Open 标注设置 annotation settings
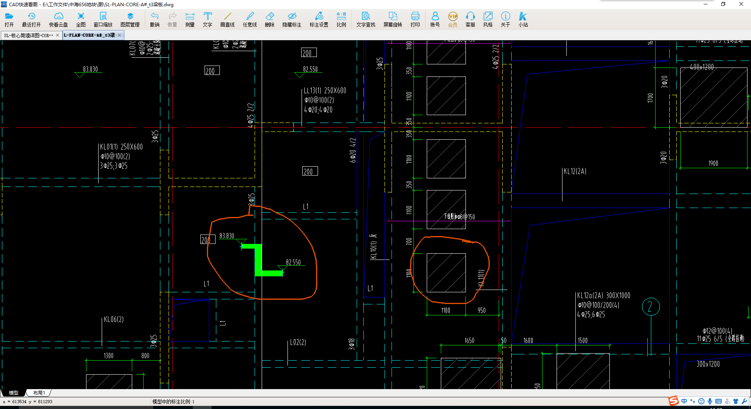751x409 pixels. (x=319, y=19)
